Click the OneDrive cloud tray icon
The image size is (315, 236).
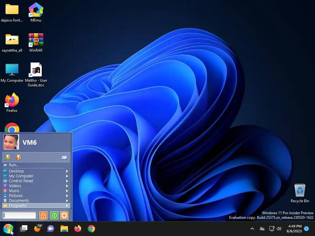tap(262, 229)
